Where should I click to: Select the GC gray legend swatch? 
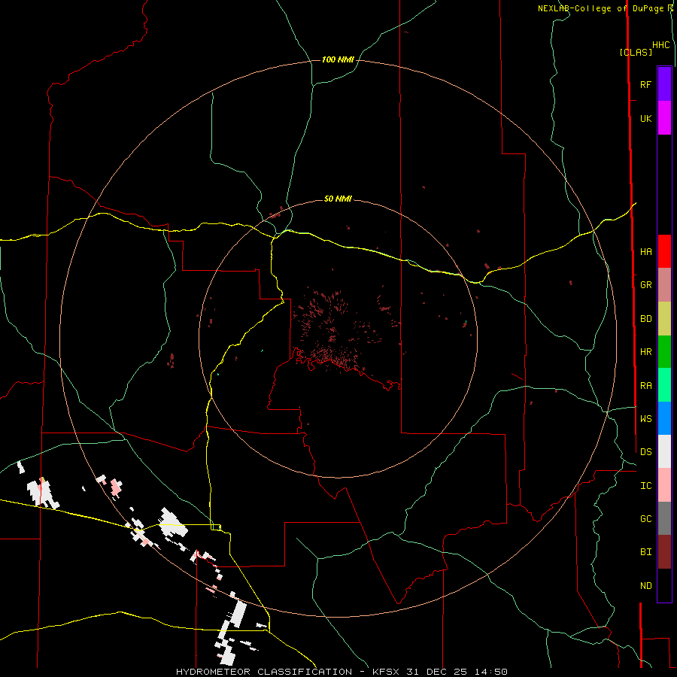(x=664, y=518)
